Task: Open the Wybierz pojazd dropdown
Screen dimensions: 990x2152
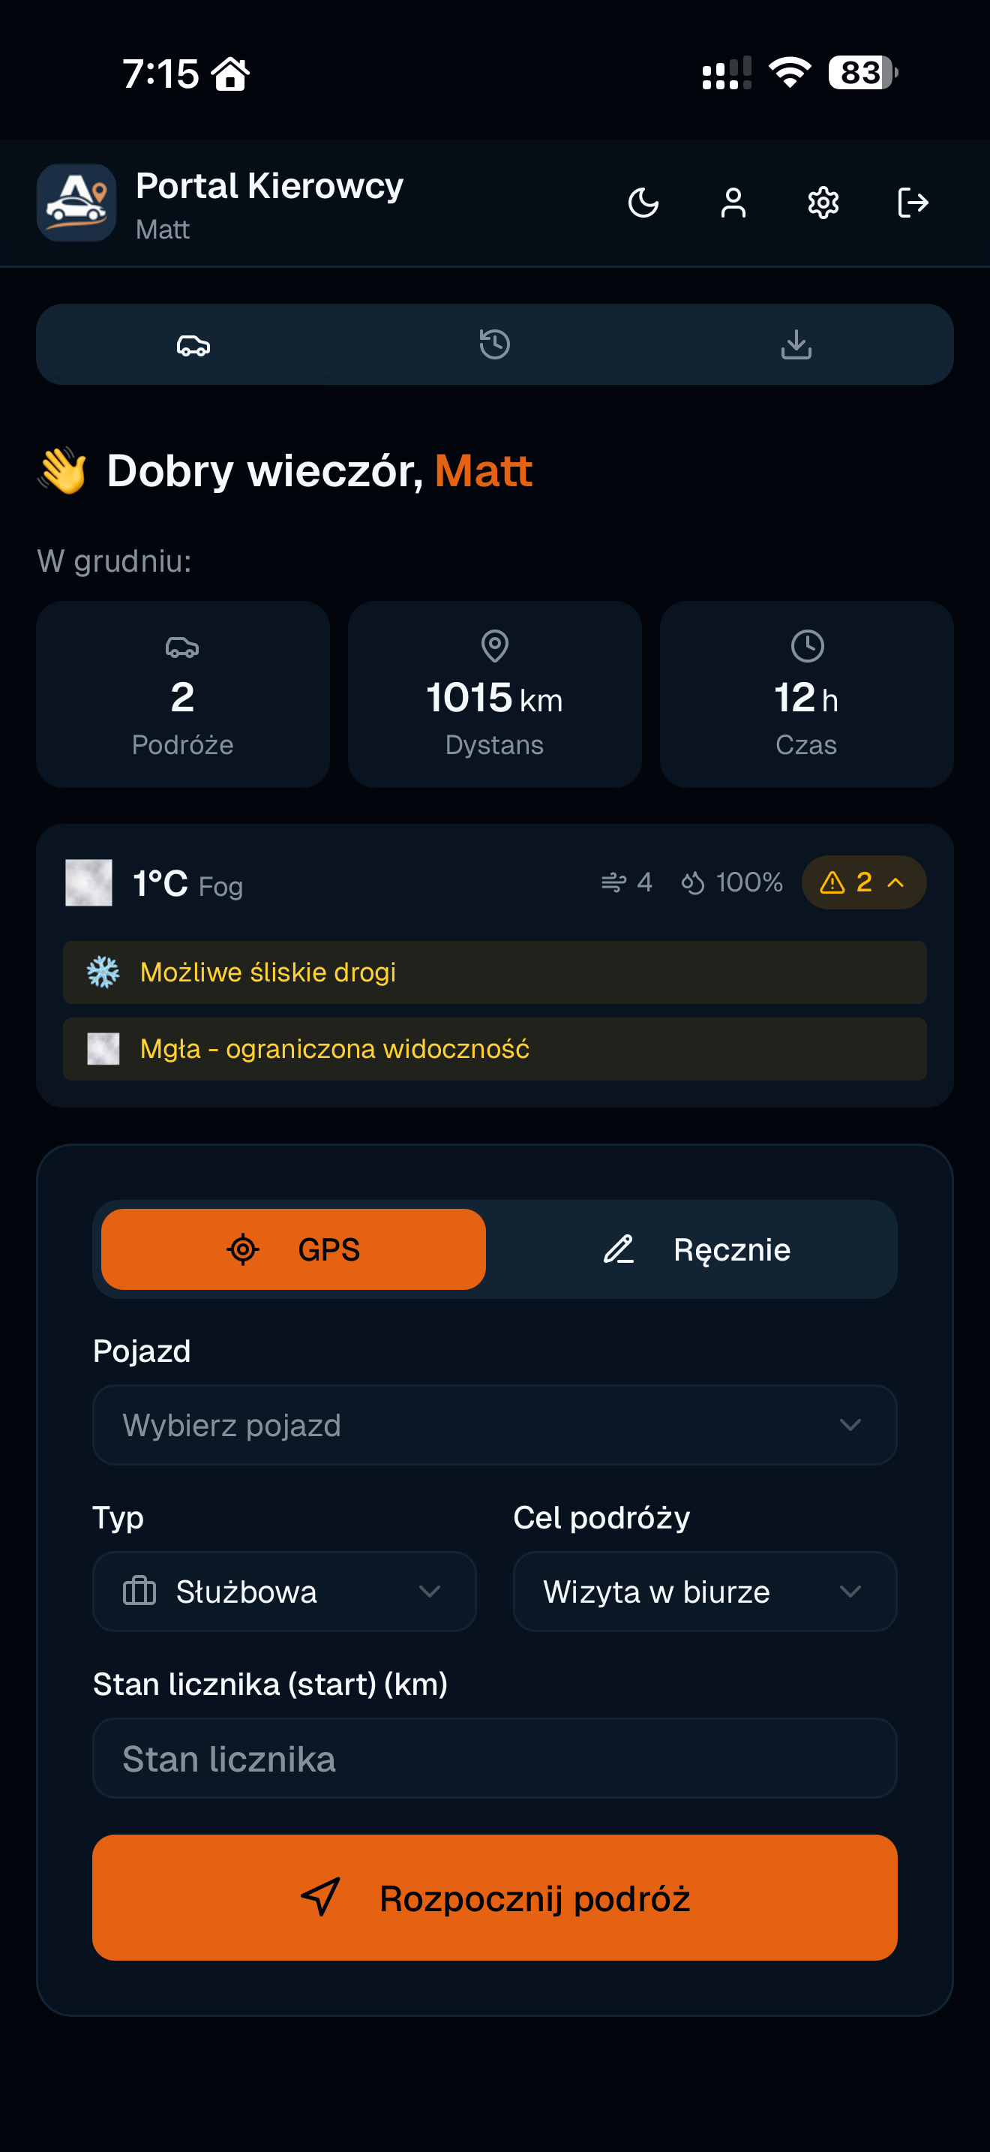Action: [x=494, y=1424]
